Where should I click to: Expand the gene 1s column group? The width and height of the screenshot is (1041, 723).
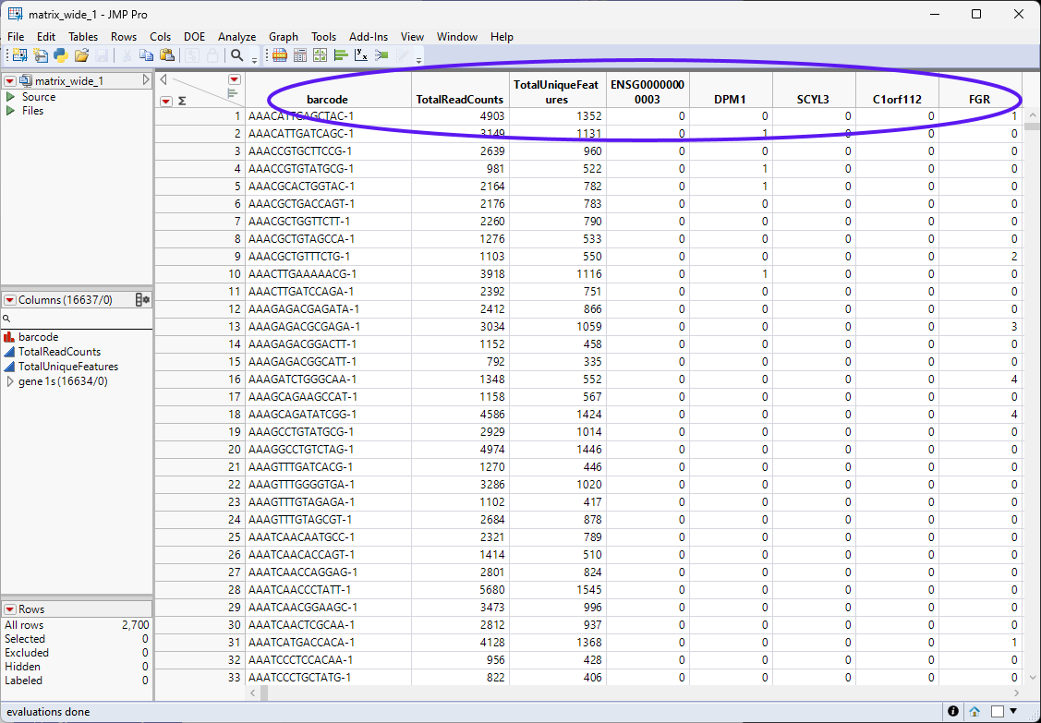tap(10, 381)
